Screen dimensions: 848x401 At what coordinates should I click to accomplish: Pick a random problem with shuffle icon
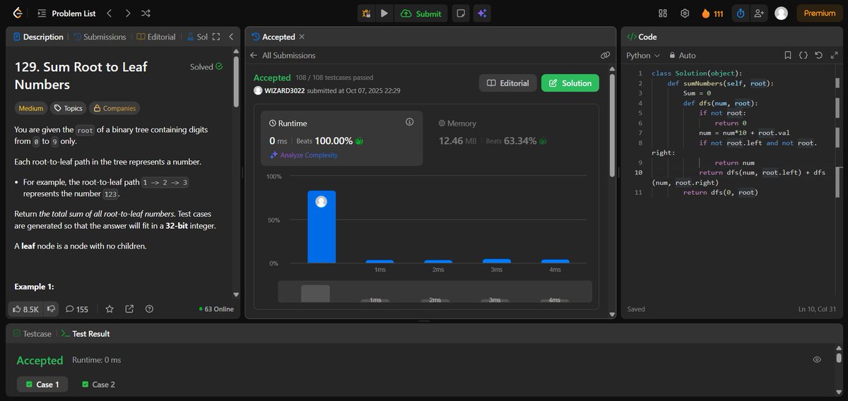[x=146, y=13]
